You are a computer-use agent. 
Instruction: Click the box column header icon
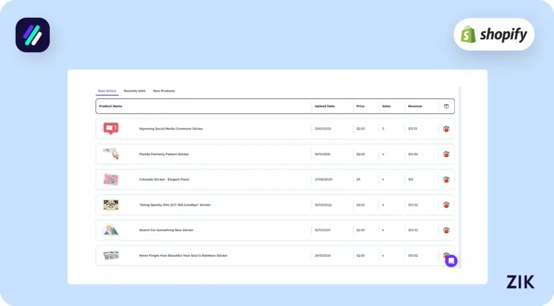446,106
